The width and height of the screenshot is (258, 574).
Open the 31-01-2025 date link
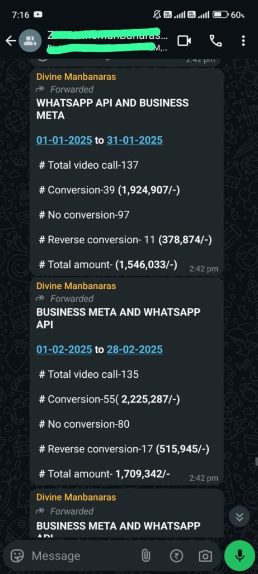pos(135,140)
